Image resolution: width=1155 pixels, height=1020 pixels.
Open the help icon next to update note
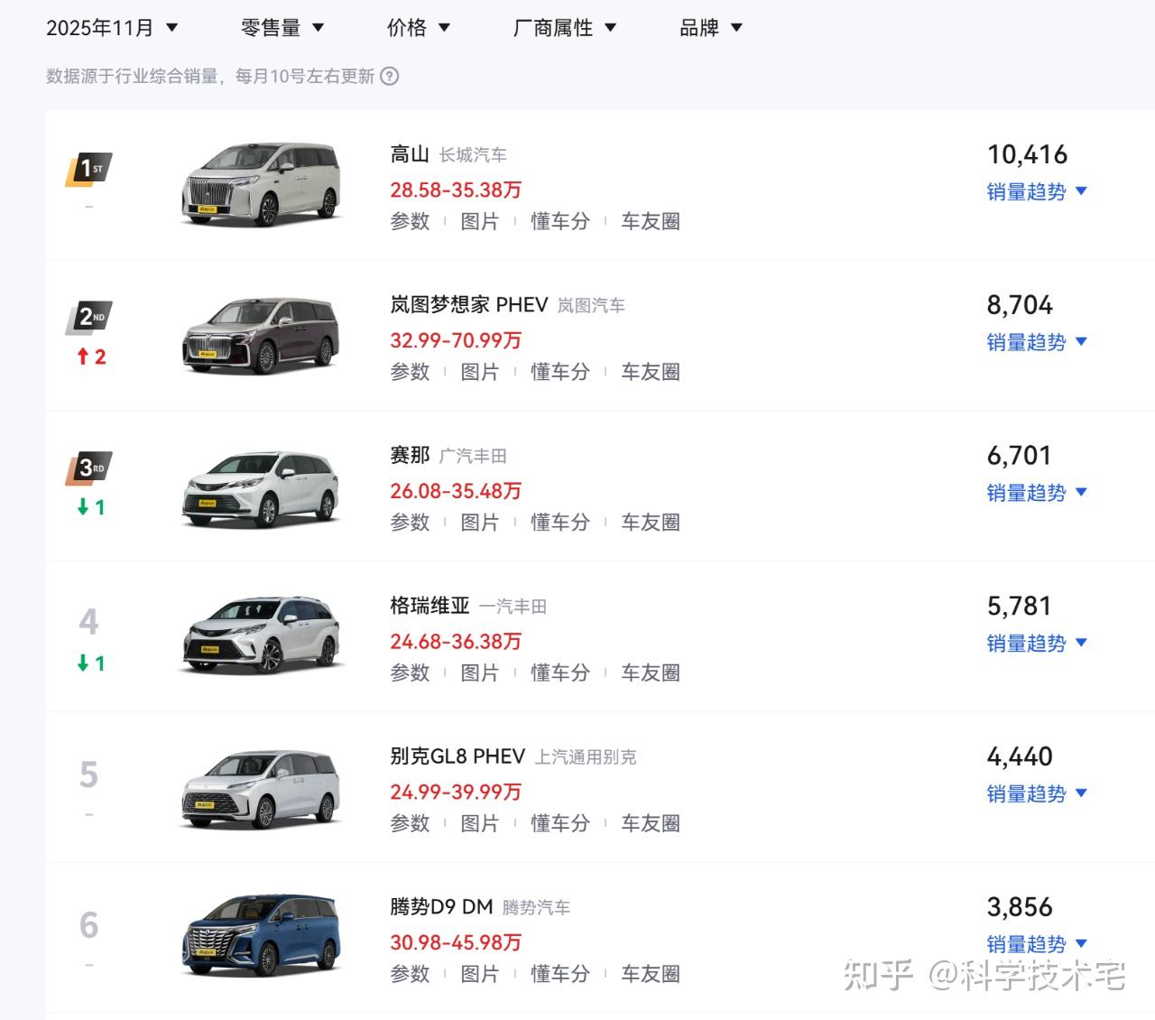(390, 77)
